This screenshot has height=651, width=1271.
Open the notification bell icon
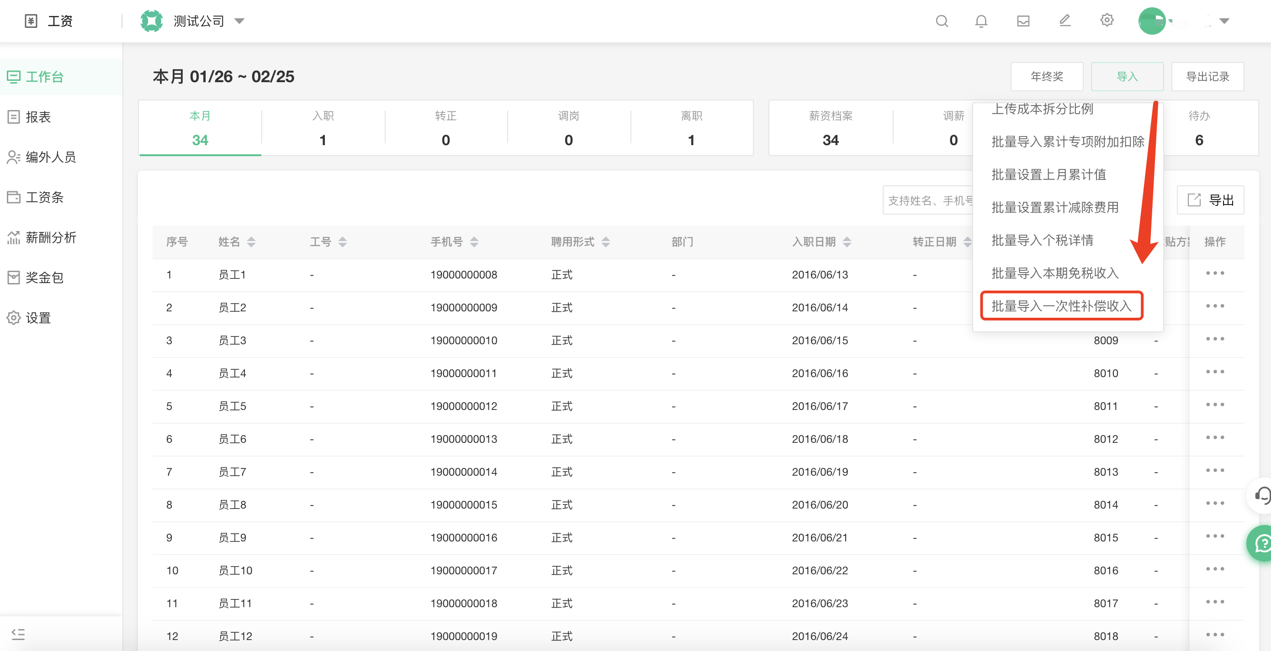point(981,21)
